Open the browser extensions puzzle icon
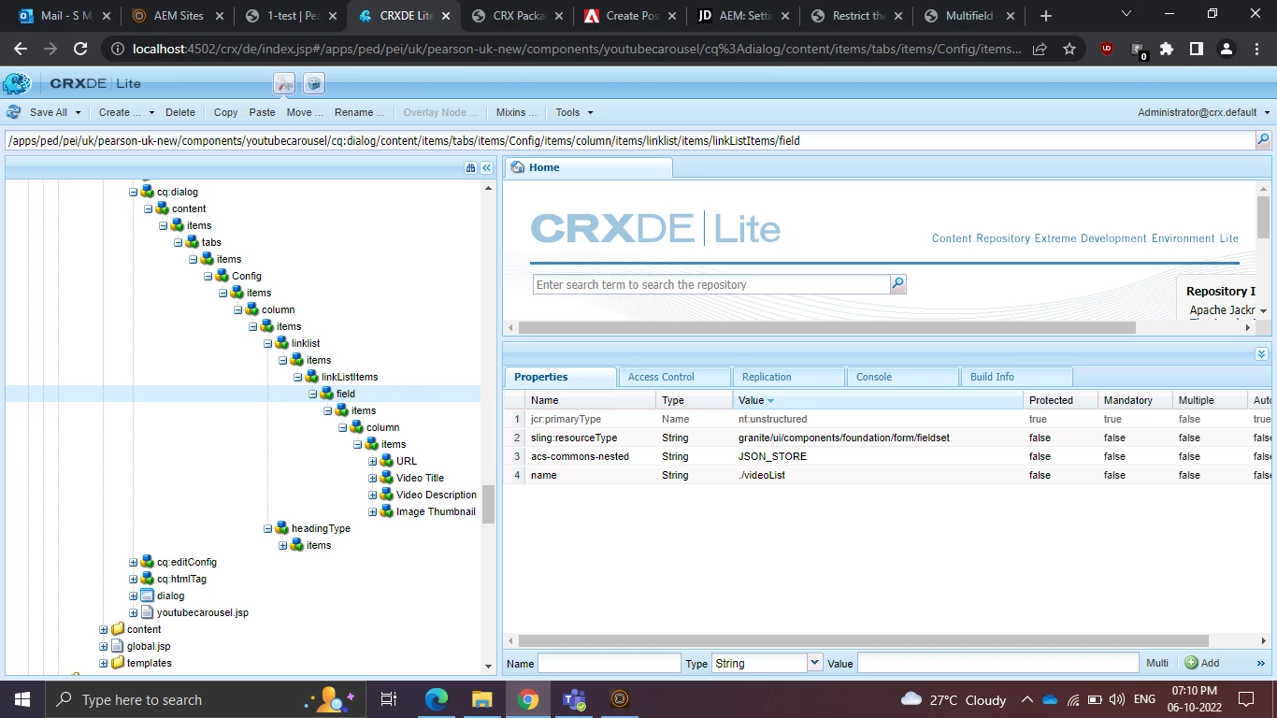The width and height of the screenshot is (1277, 718). (x=1167, y=50)
